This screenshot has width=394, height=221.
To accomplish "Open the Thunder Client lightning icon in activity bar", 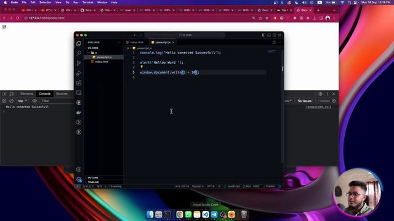I will click(79, 132).
